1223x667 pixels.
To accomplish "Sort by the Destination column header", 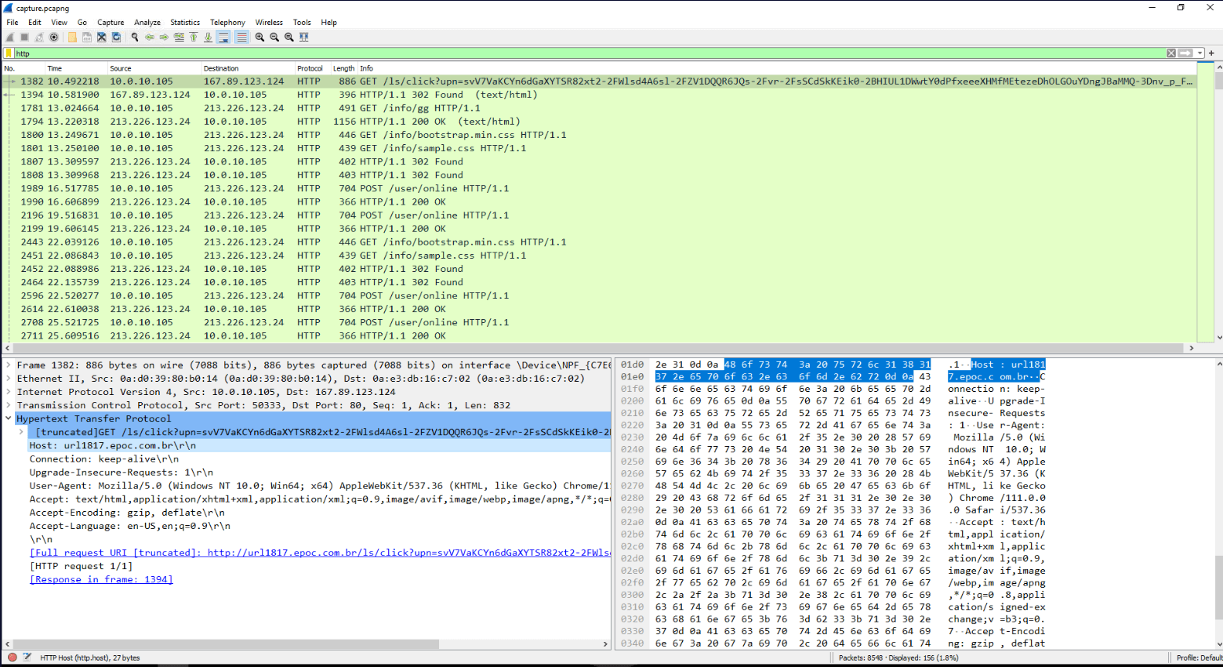I will 248,68.
